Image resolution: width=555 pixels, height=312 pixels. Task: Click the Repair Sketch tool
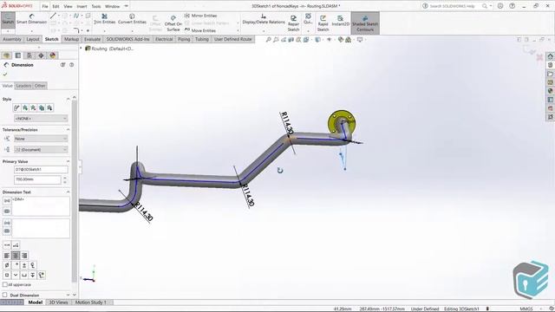[x=293, y=23]
